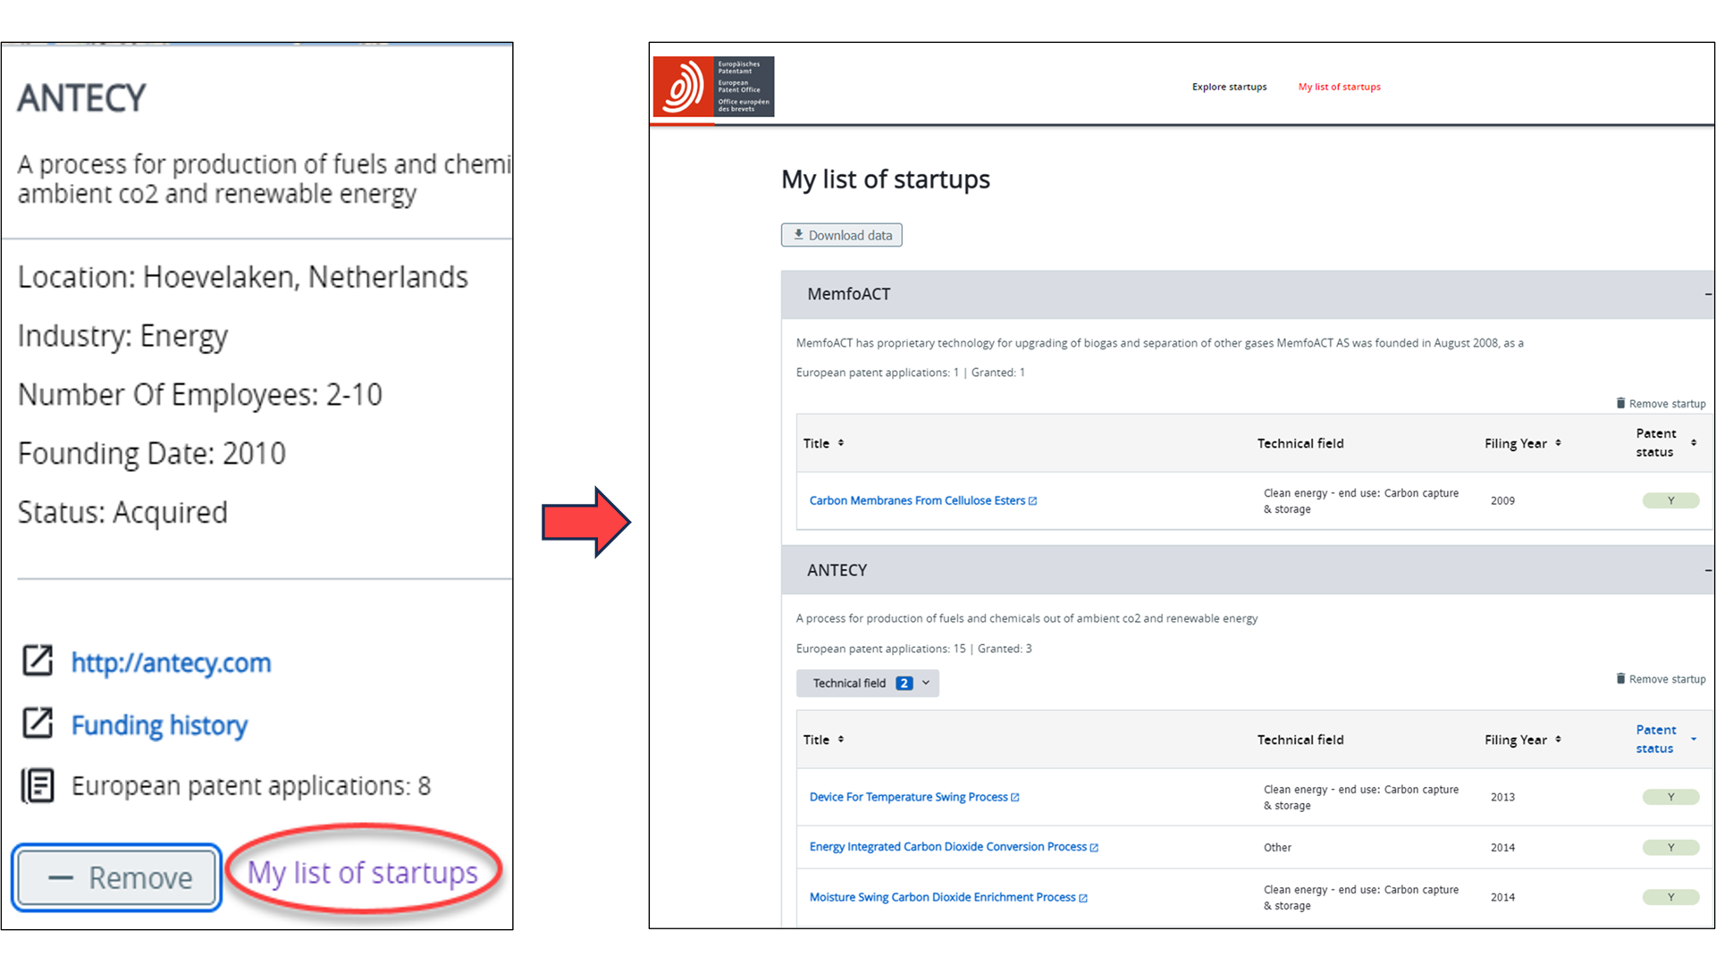1716x964 pixels.
Task: Open the Explore startups menu item
Action: 1229,87
